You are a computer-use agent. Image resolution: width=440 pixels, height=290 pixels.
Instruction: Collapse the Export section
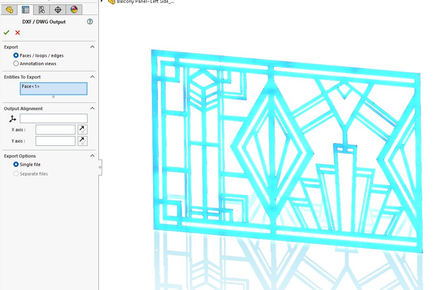92,47
